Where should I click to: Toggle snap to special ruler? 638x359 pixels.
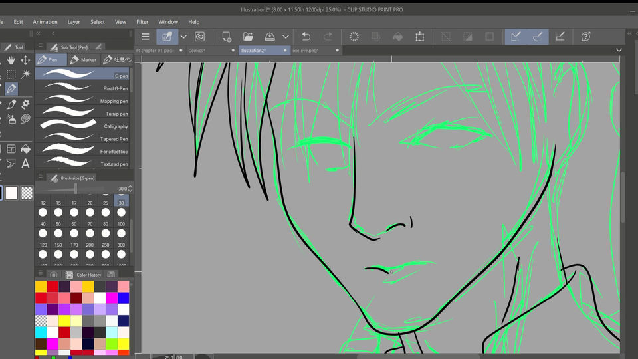click(538, 37)
